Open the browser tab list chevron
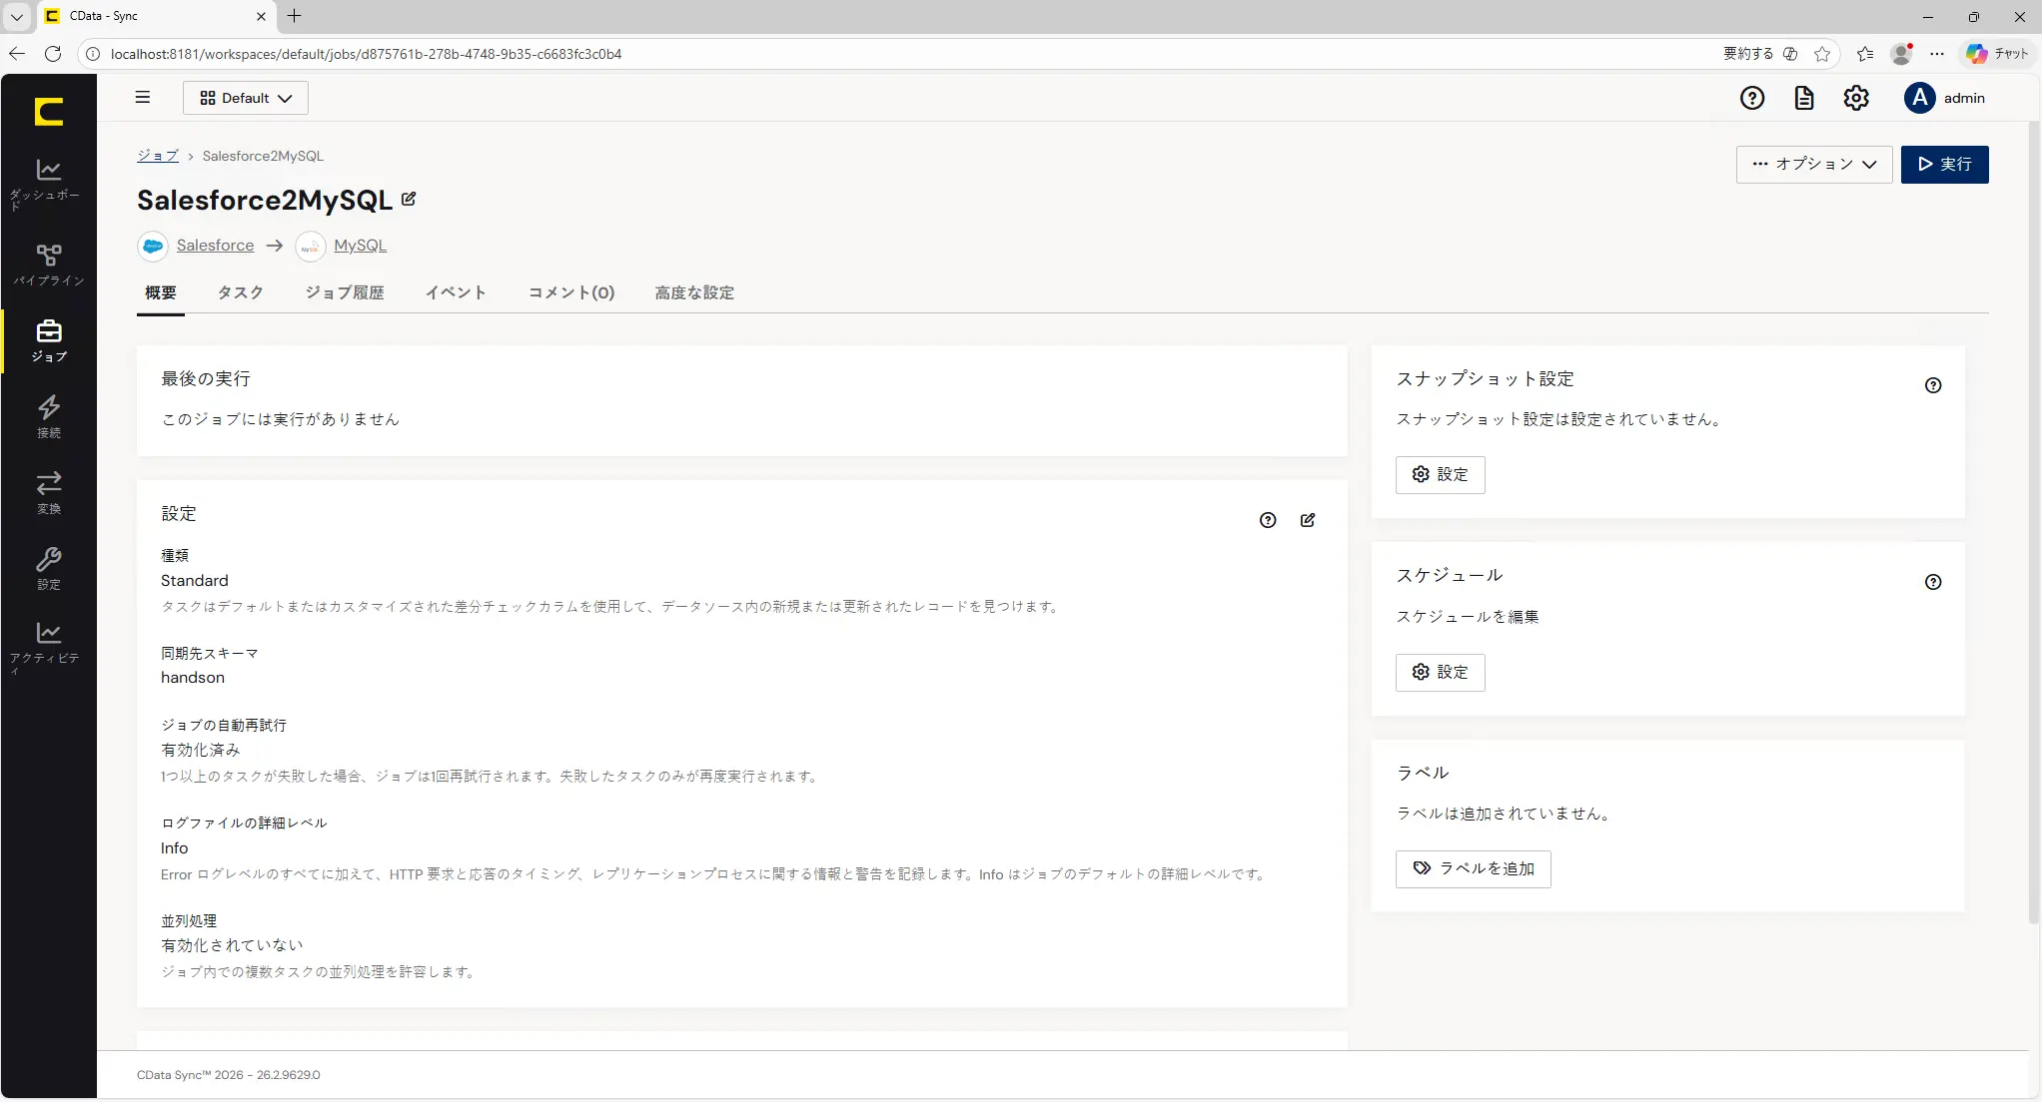The height and width of the screenshot is (1102, 2042). coord(17,16)
